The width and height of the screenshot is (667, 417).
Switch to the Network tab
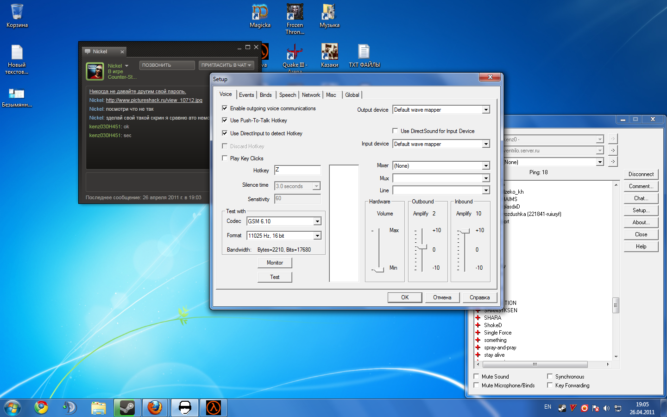click(311, 95)
